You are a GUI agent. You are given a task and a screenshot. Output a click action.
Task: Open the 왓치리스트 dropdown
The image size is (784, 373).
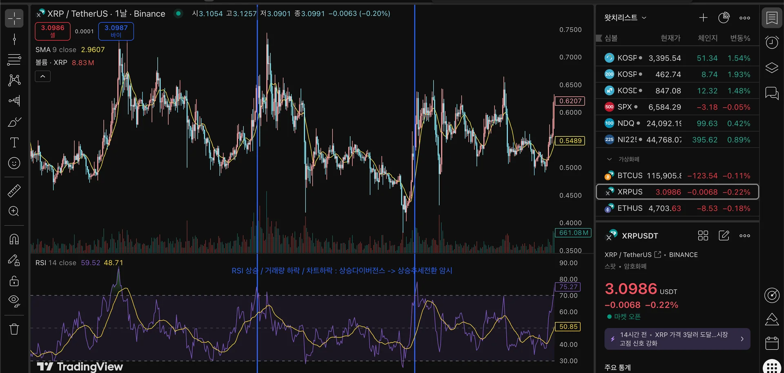625,18
